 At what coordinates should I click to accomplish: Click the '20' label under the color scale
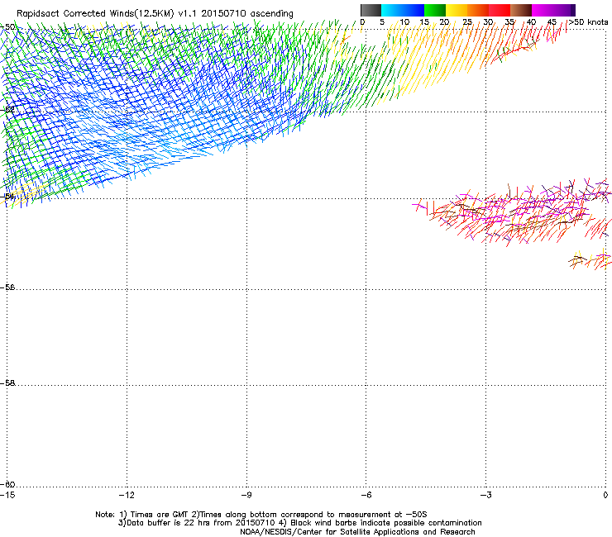[x=444, y=22]
